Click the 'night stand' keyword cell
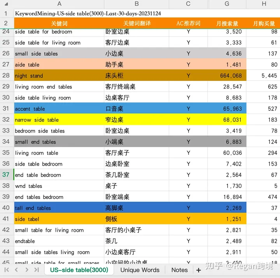Viewport: 280px width, 278px height. (59, 76)
